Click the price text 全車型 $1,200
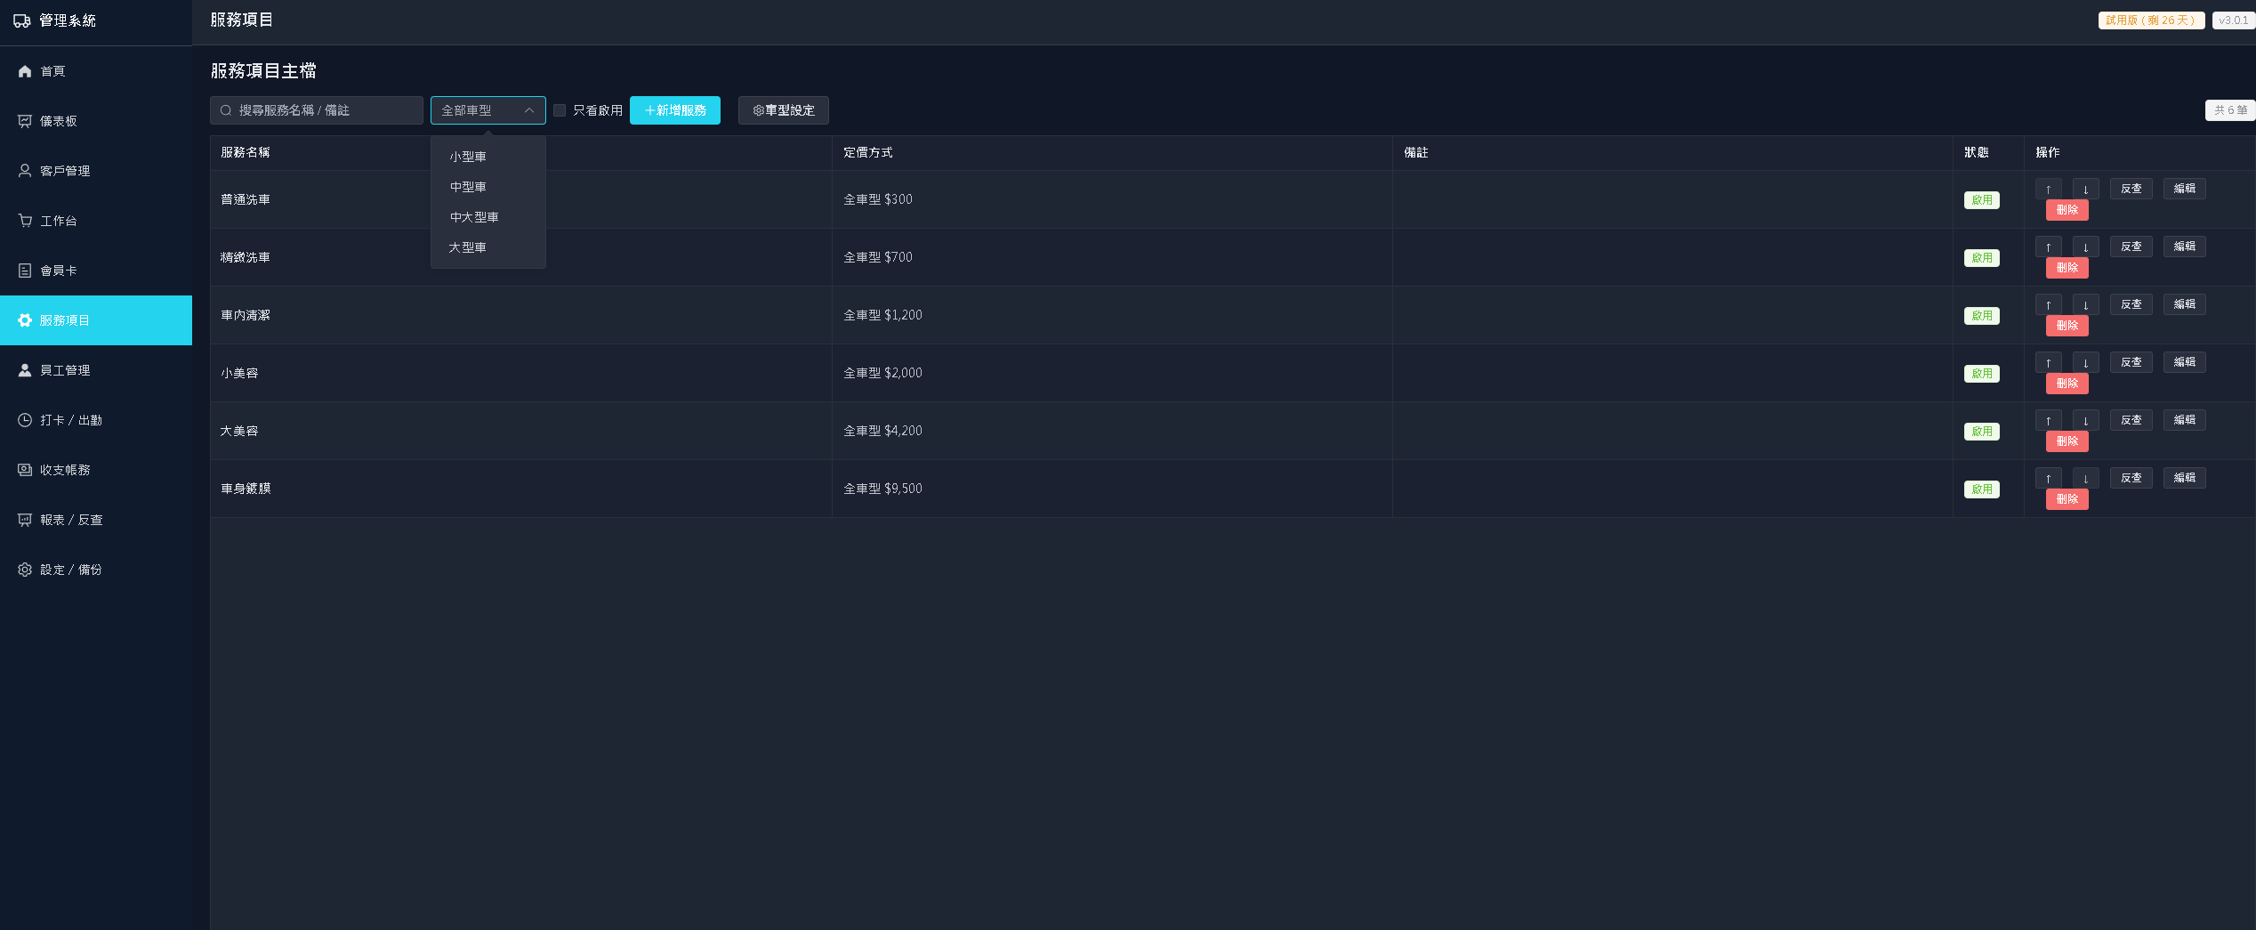Viewport: 2256px width, 930px height. 882,315
